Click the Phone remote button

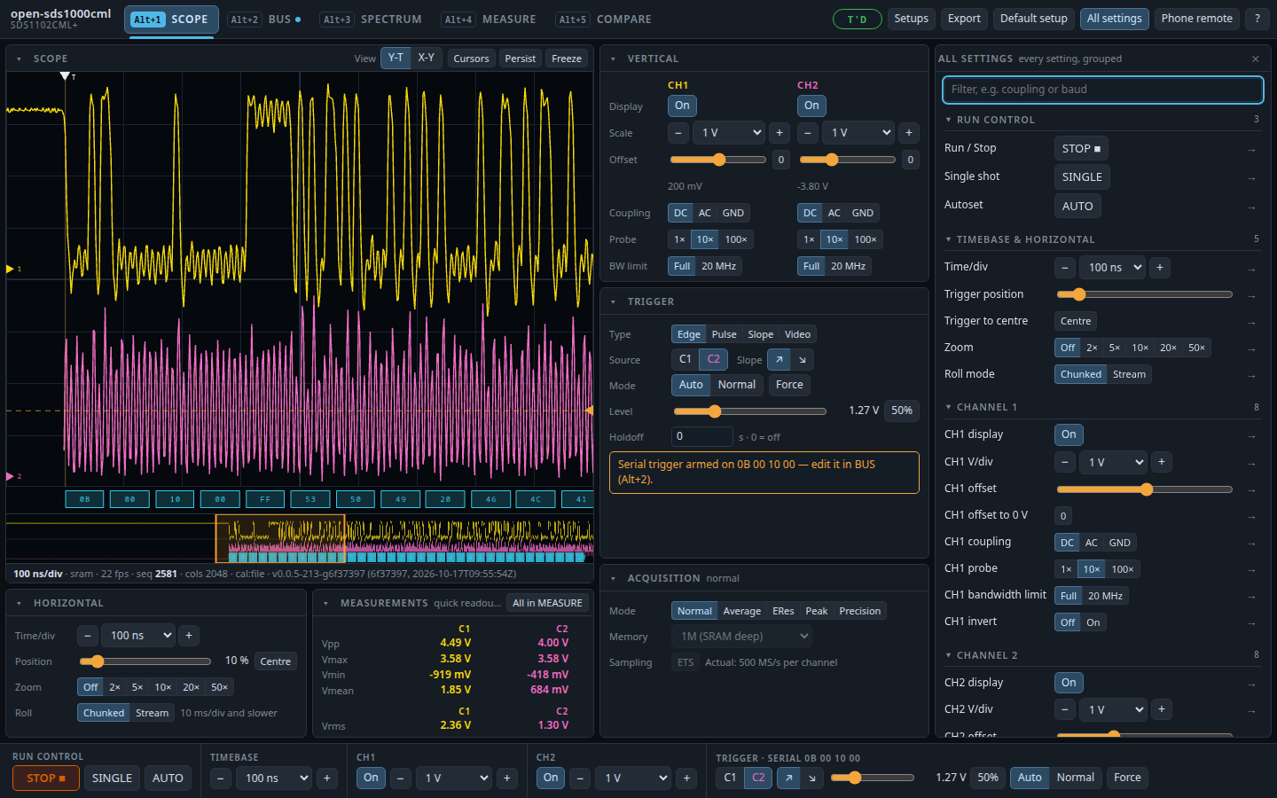click(1196, 19)
